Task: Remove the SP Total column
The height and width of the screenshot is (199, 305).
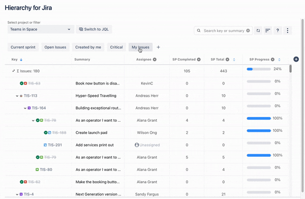Action: (227, 60)
